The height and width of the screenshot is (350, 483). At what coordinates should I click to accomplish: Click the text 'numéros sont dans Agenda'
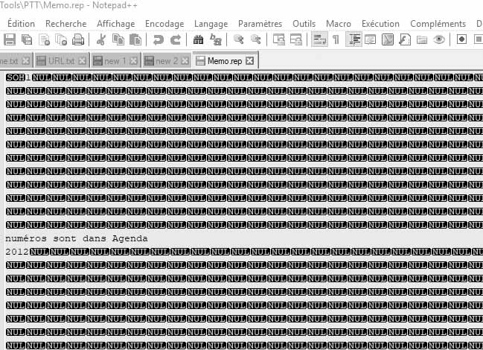(77, 238)
